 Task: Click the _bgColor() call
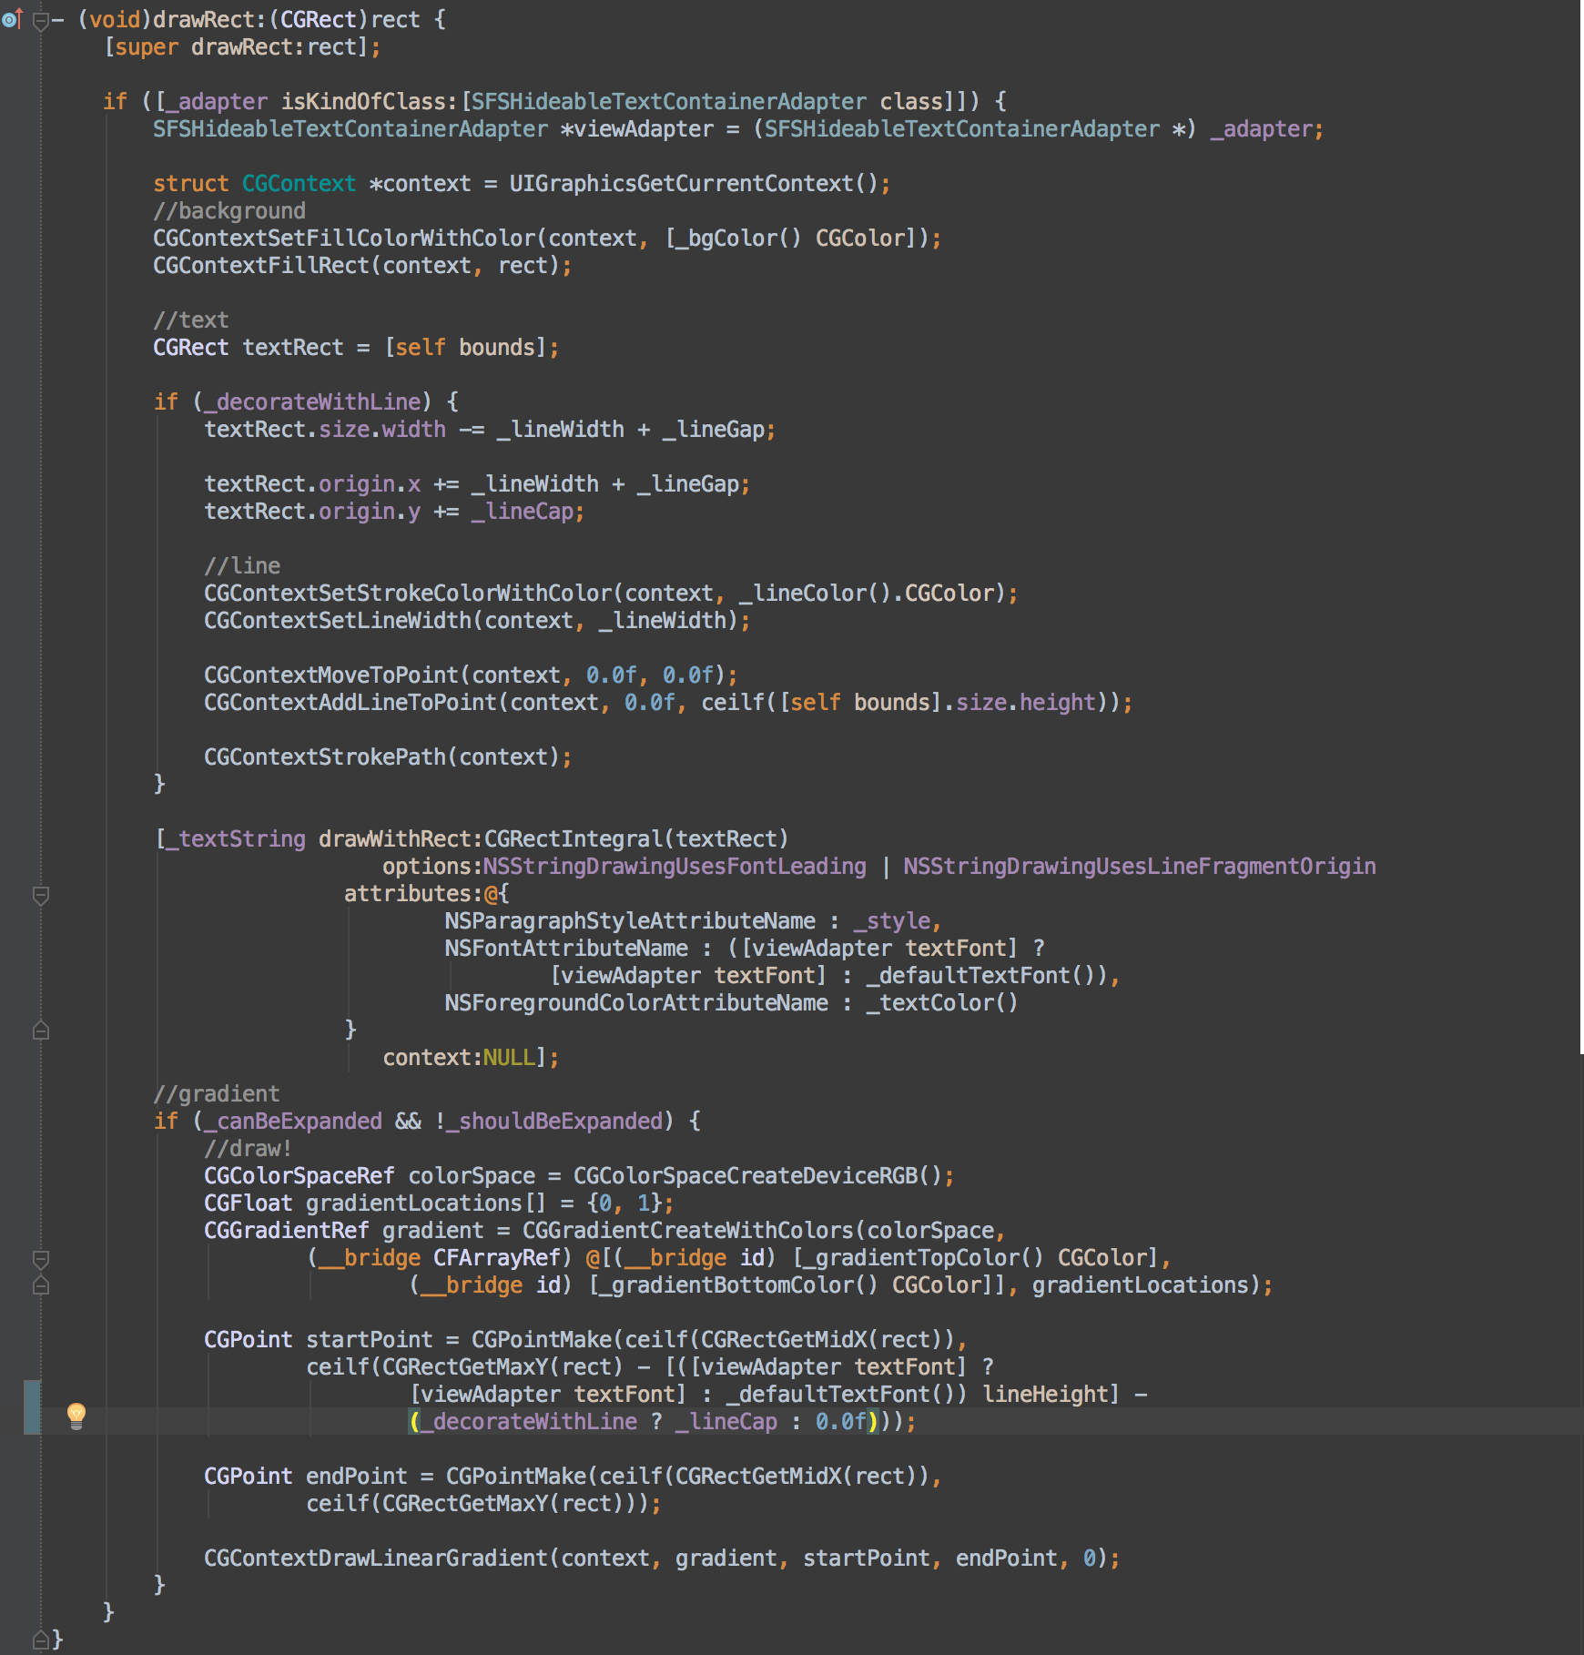739,239
